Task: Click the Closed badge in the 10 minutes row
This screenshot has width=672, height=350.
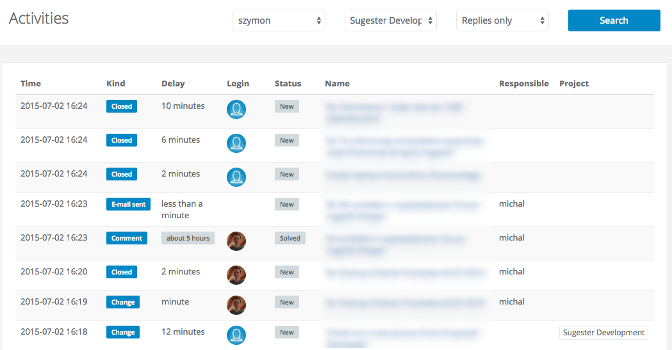Action: pos(122,107)
